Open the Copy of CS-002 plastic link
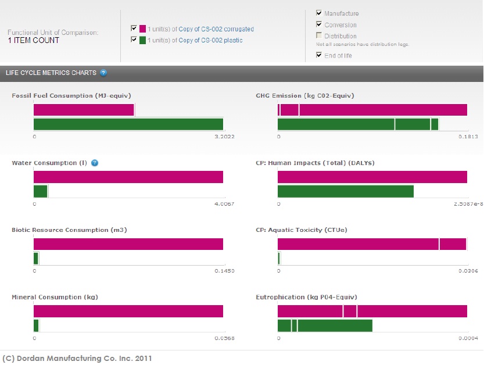 click(x=210, y=40)
